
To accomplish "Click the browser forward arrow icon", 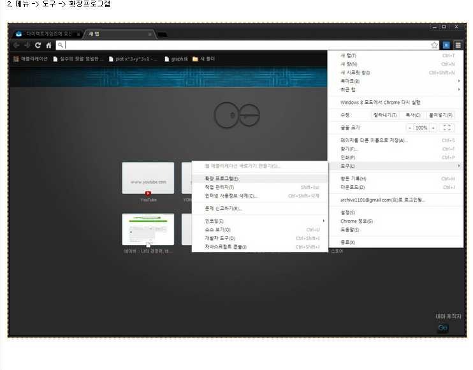I will (27, 45).
